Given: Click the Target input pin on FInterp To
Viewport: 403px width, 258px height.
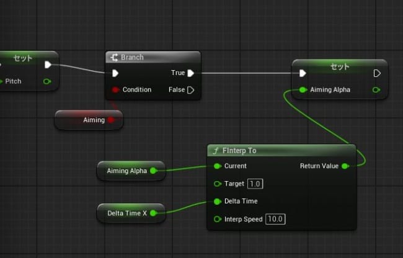Looking at the screenshot, I should [x=218, y=184].
